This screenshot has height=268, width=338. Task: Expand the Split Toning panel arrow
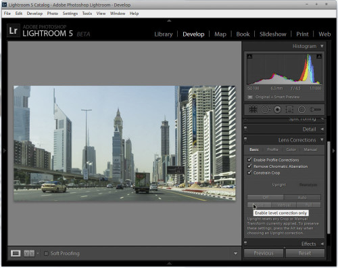click(x=322, y=118)
